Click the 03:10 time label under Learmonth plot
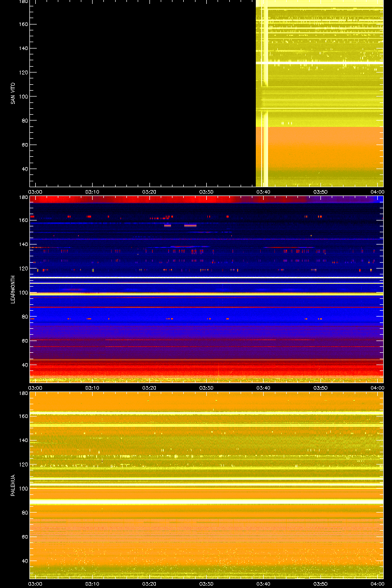The height and width of the screenshot is (588, 392). point(93,388)
